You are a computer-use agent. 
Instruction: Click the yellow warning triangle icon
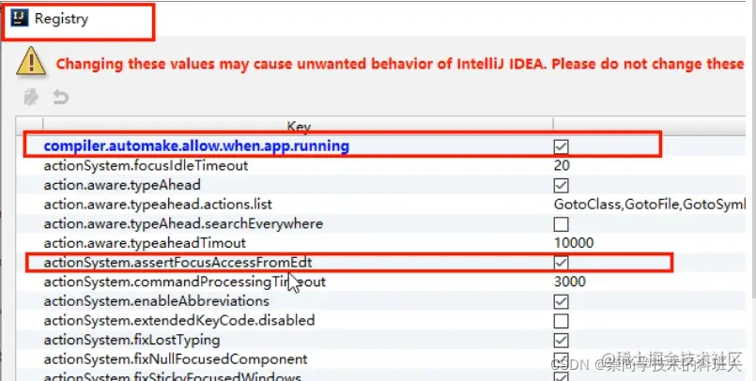point(31,61)
